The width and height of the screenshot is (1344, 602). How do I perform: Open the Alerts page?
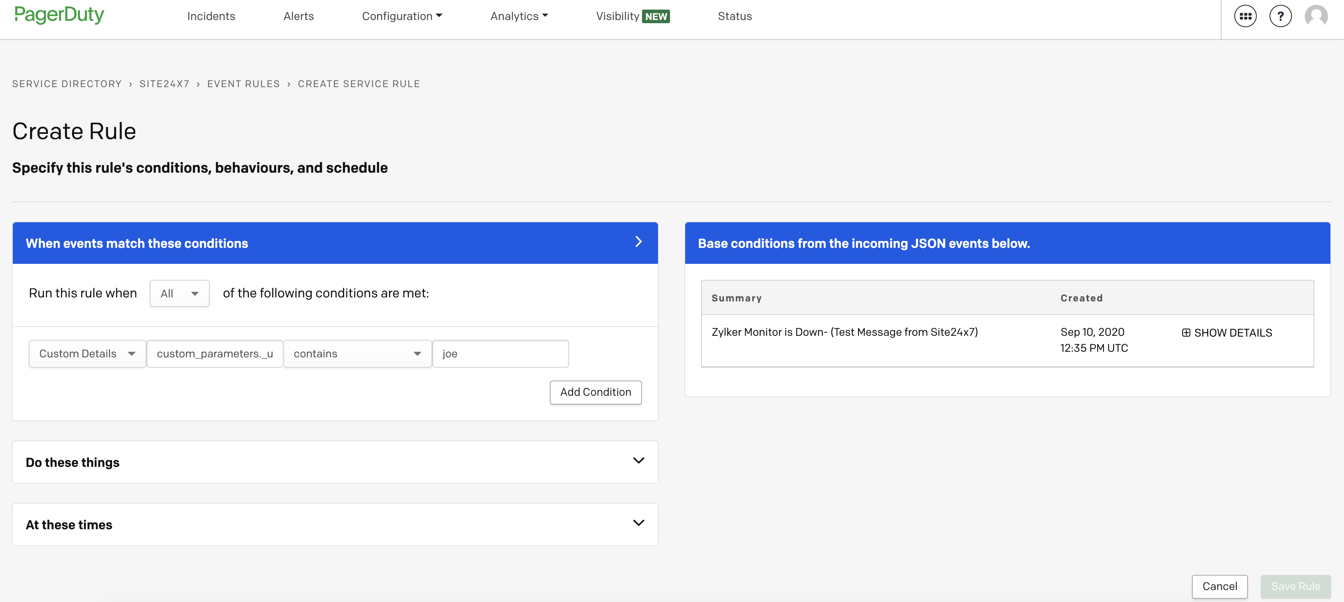(x=298, y=16)
